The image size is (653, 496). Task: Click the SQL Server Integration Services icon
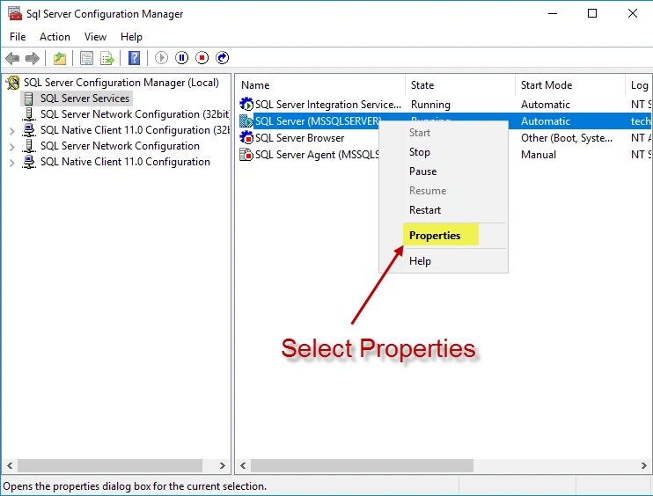(246, 104)
